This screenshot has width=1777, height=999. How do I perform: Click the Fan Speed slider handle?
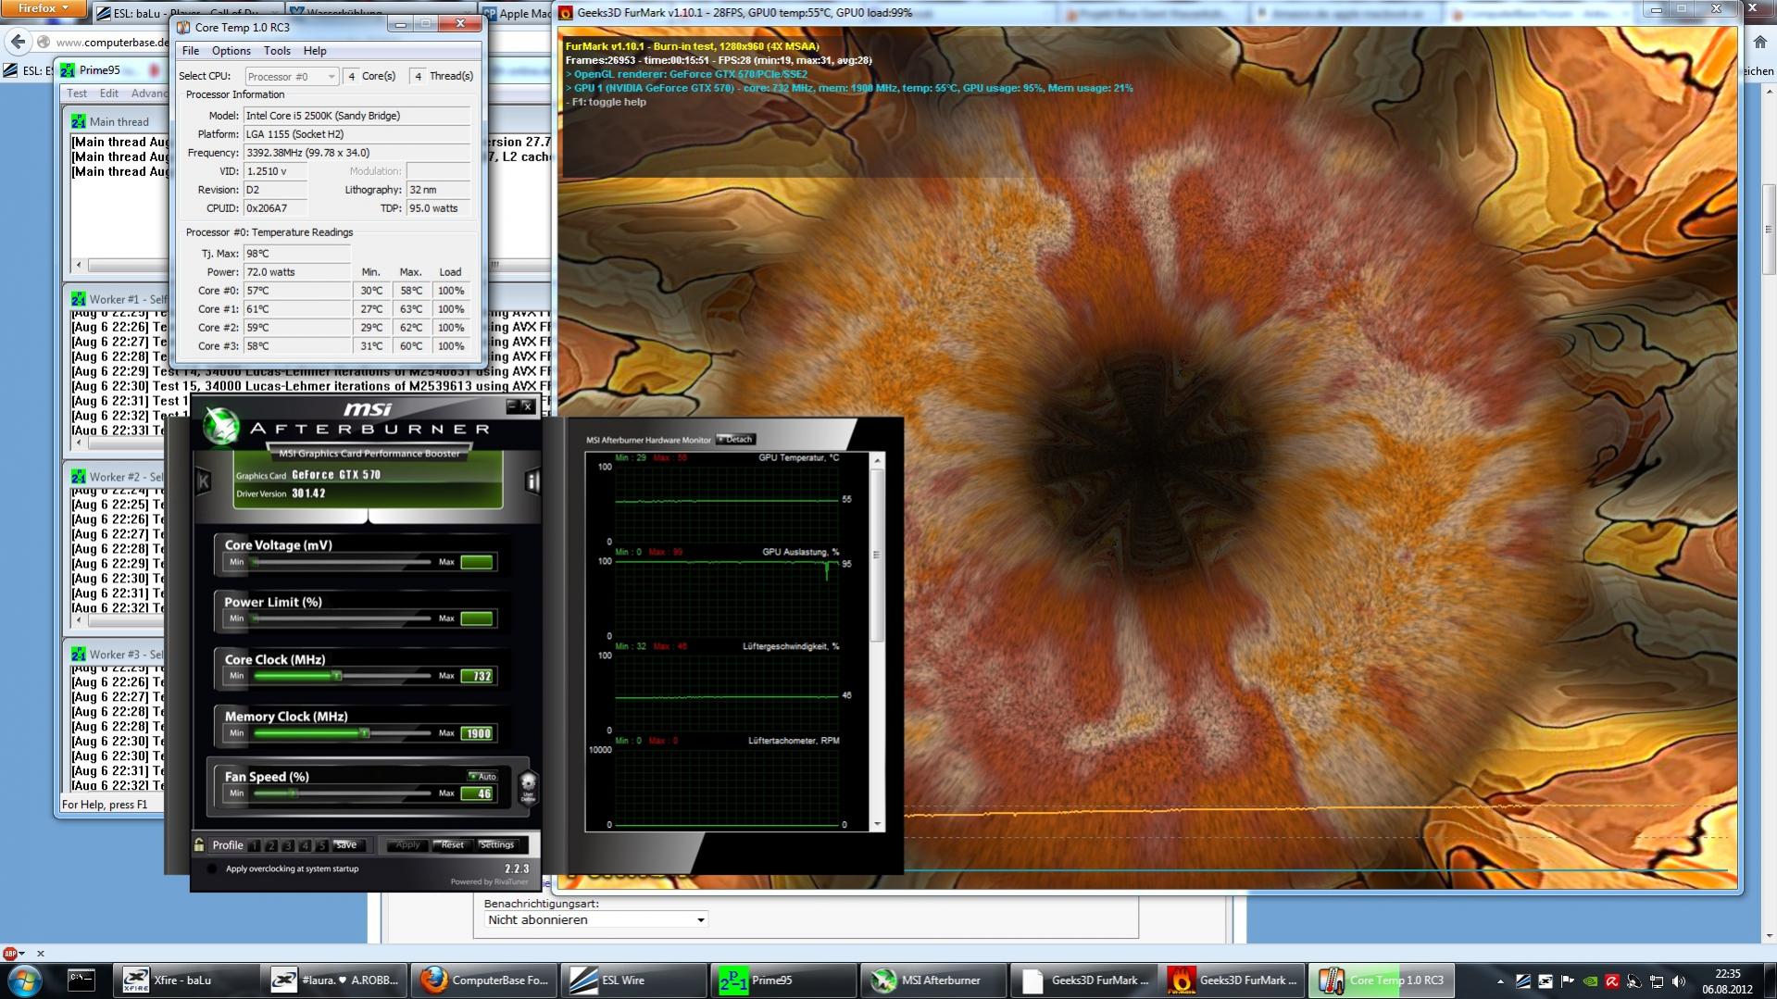pyautogui.click(x=294, y=793)
